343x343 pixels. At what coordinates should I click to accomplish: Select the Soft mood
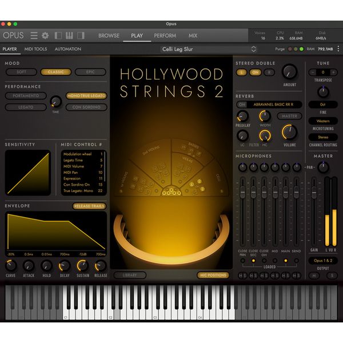(22, 72)
